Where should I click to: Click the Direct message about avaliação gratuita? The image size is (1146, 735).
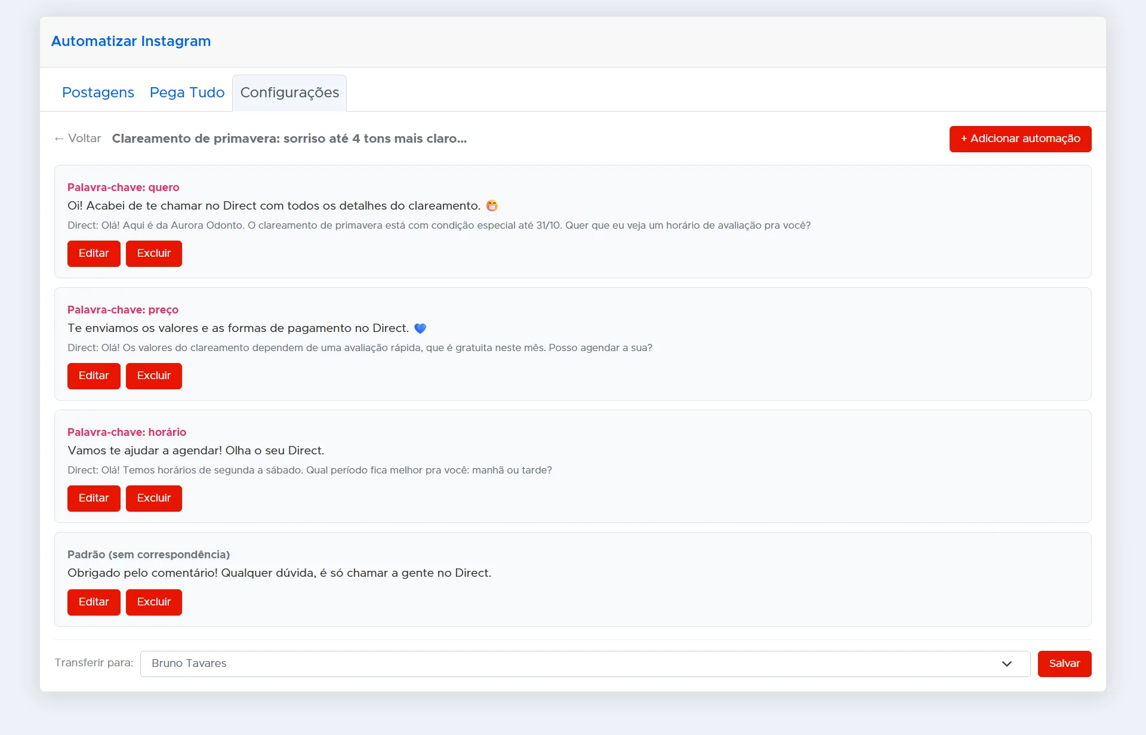(360, 348)
